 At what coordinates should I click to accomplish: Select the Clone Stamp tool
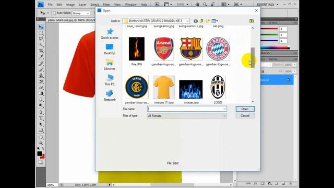pos(41,76)
